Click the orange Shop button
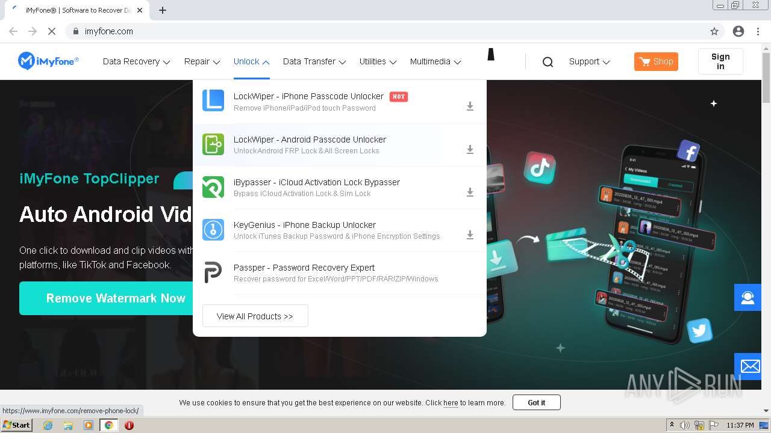This screenshot has width=771, height=433. pyautogui.click(x=656, y=61)
